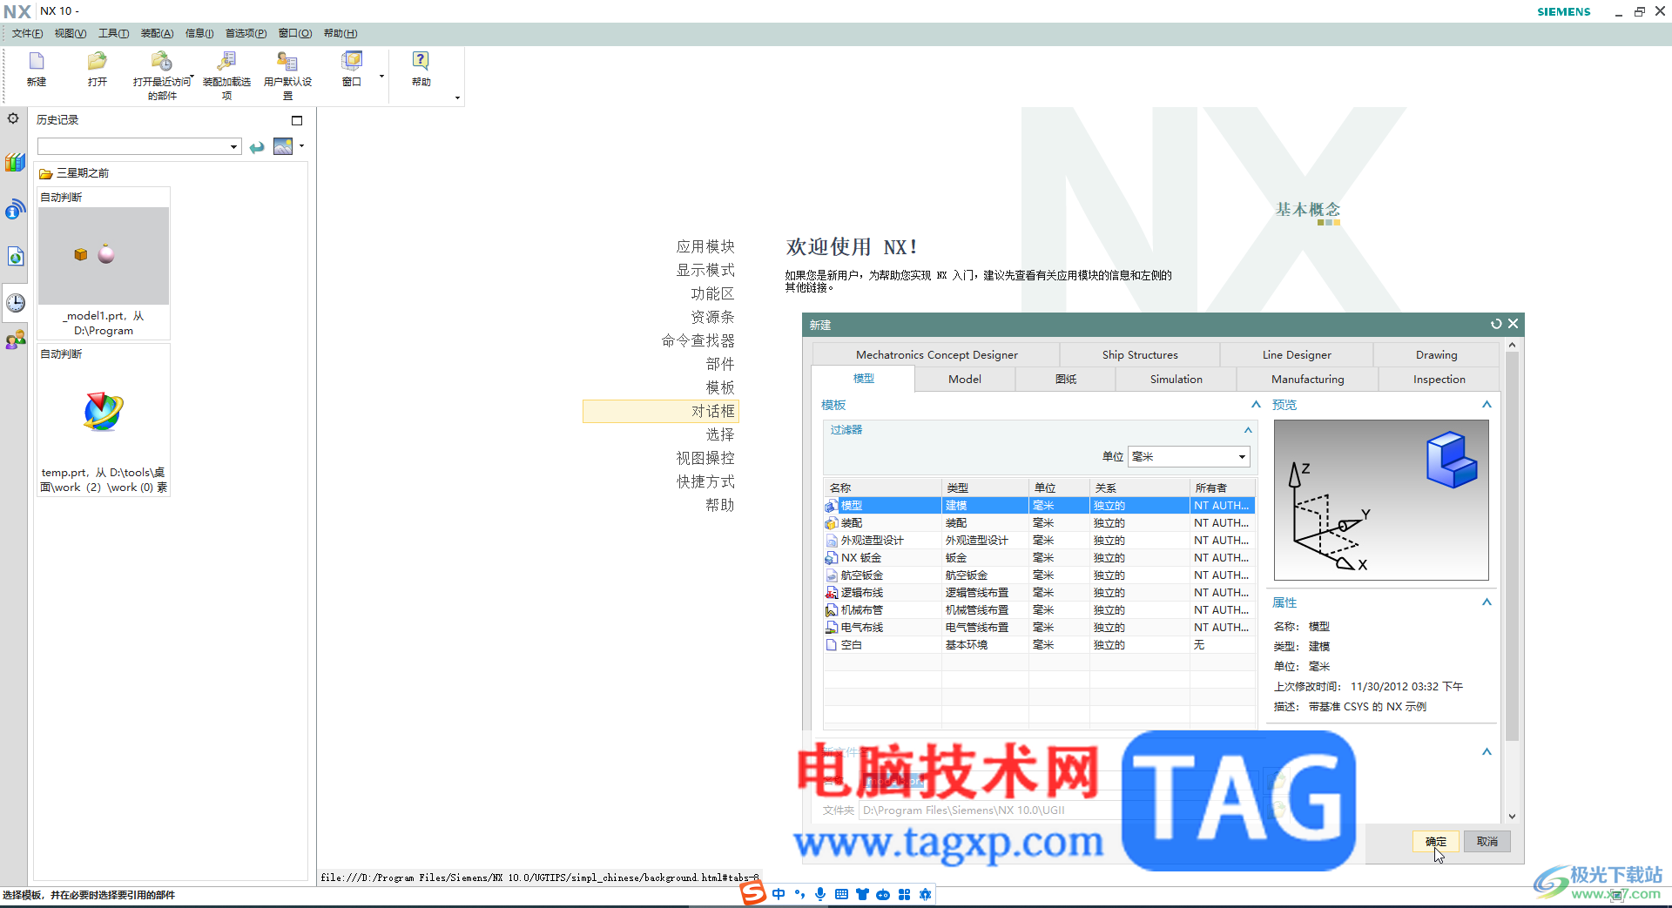Collapse the 模板 section chevron
The height and width of the screenshot is (908, 1672).
(x=1256, y=404)
